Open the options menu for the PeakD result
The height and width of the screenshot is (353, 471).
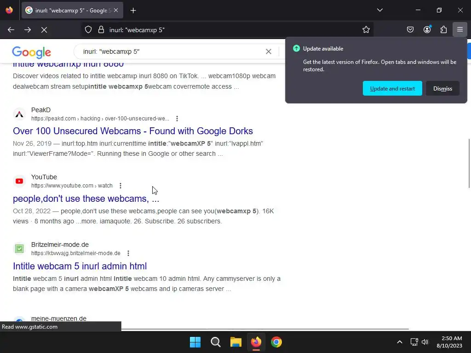click(177, 119)
